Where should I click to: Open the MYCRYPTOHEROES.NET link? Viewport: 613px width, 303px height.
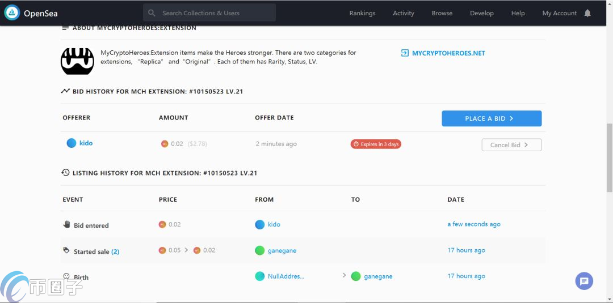point(448,53)
